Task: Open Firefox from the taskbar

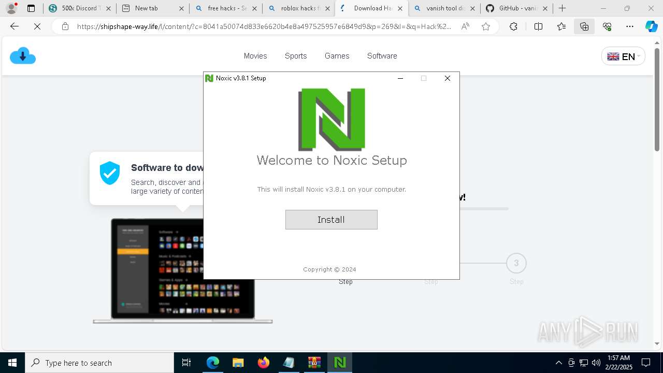Action: [263, 363]
